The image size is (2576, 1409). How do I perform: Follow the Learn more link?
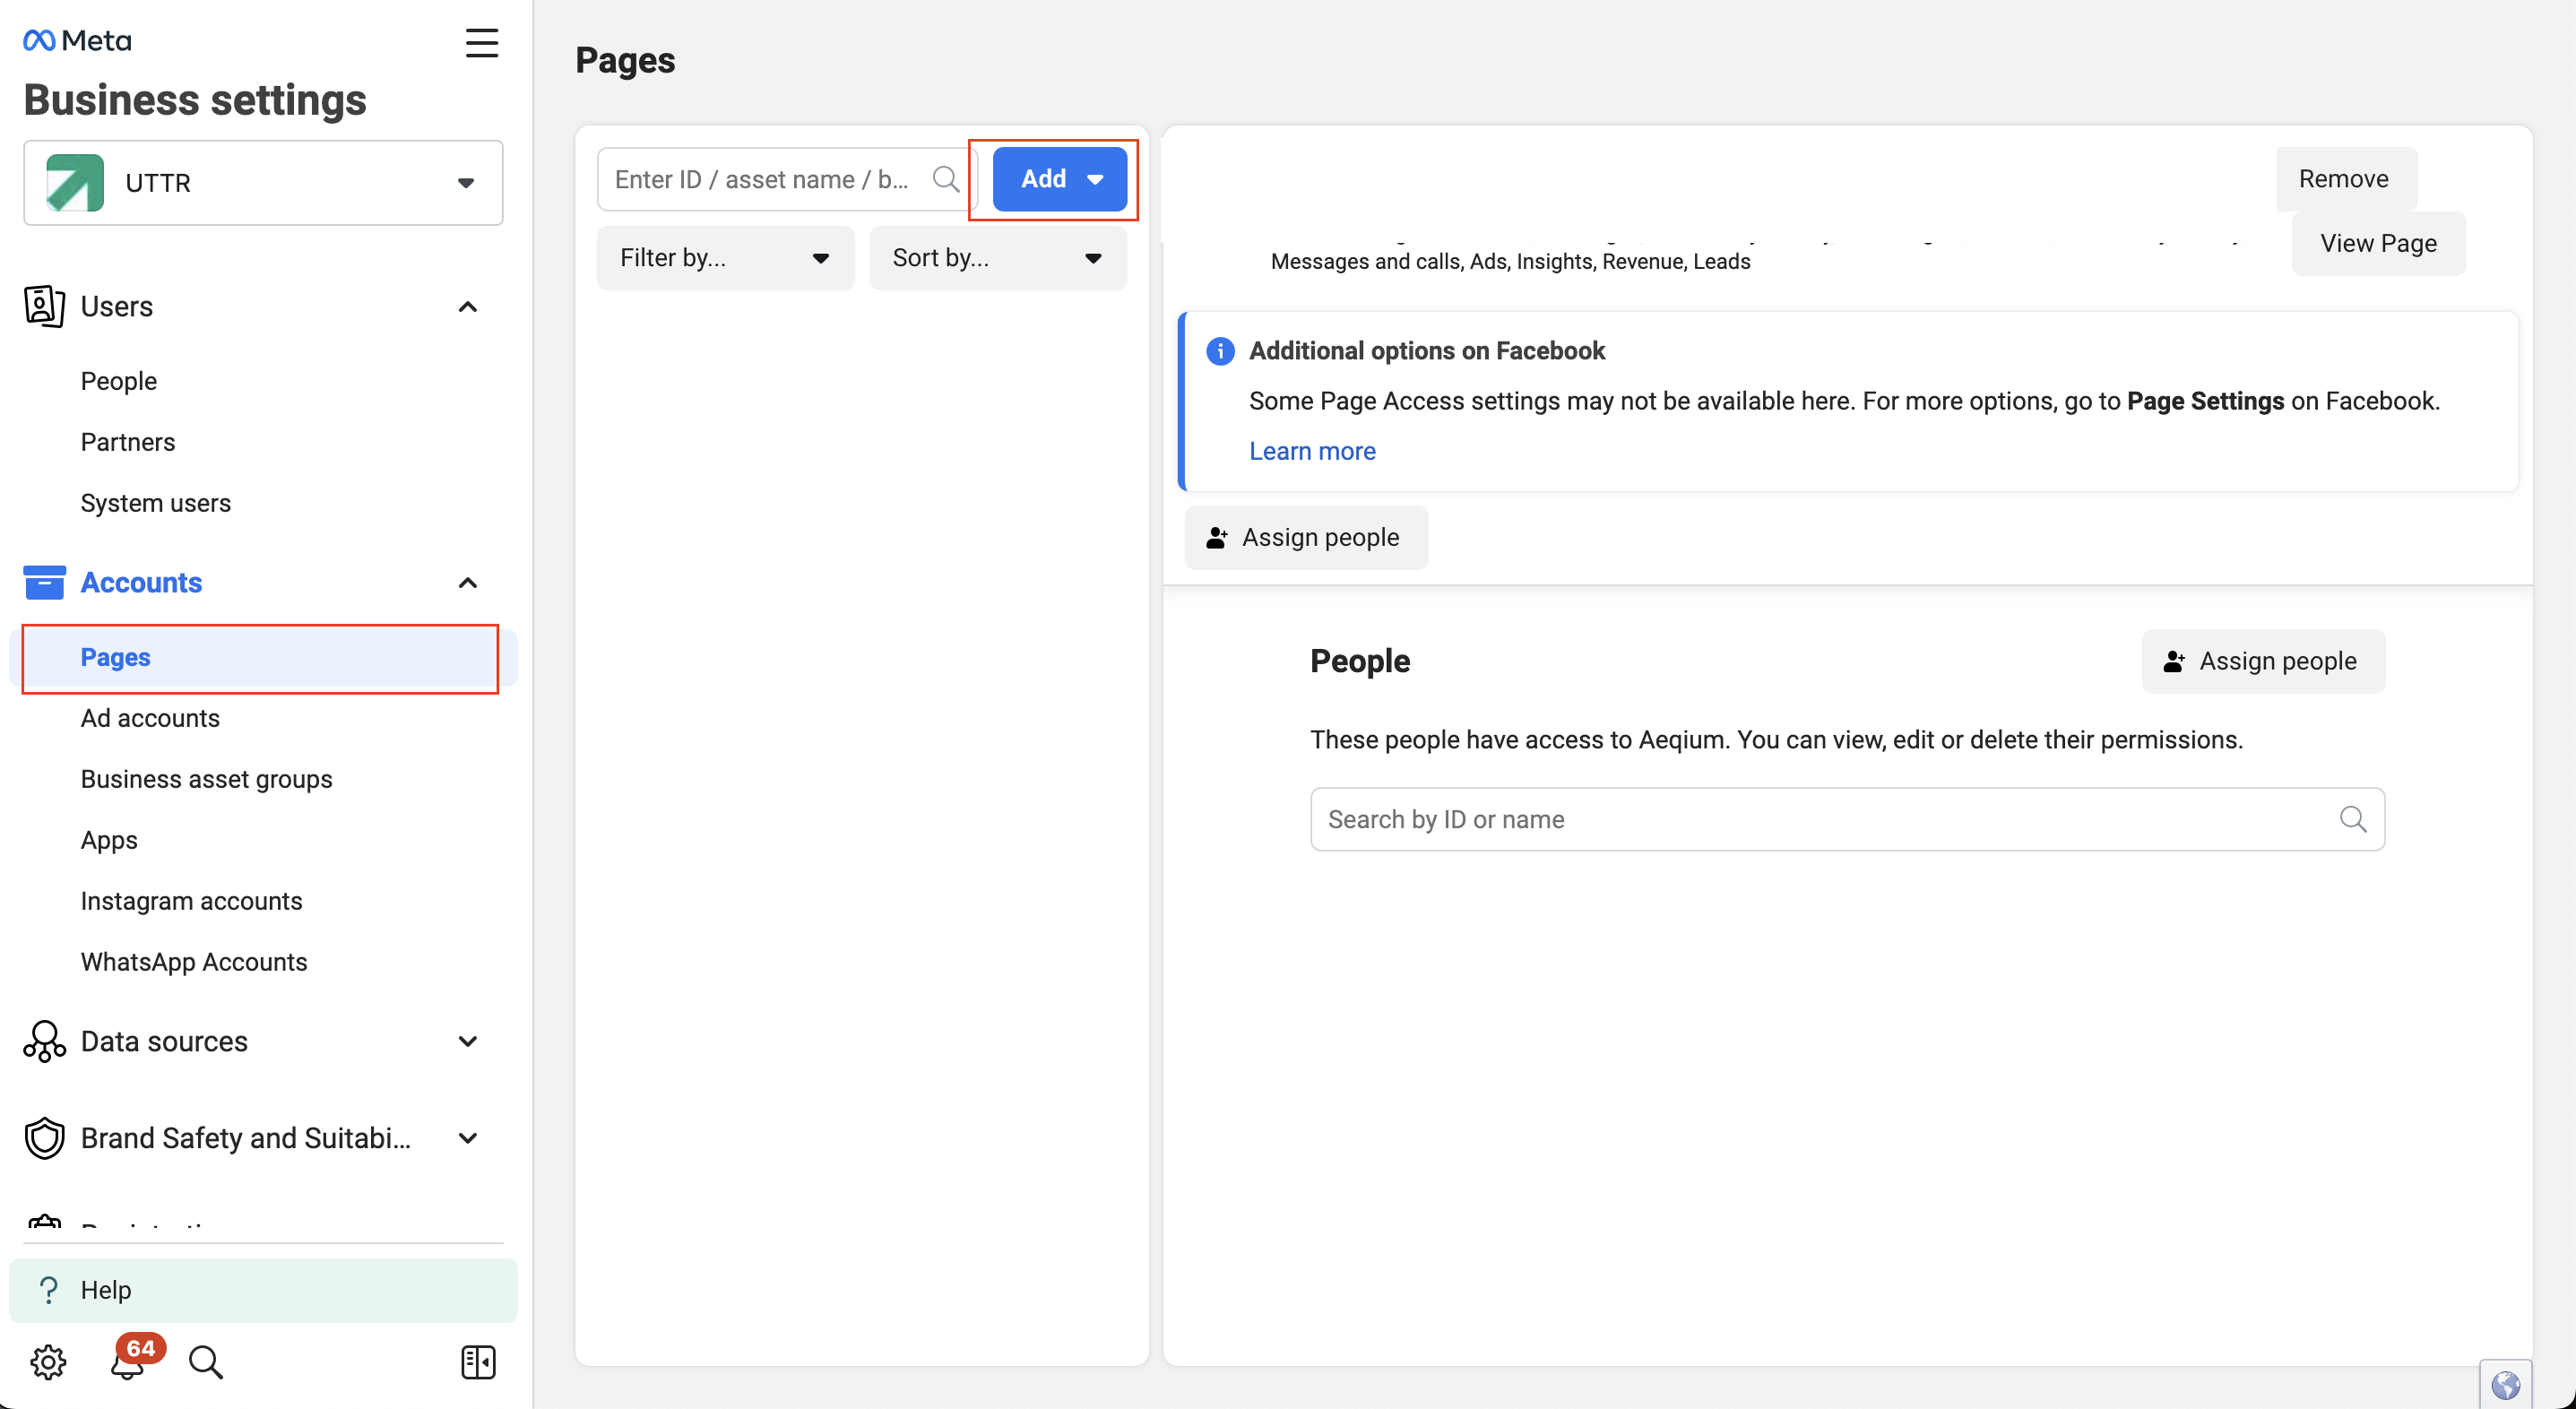[1312, 451]
